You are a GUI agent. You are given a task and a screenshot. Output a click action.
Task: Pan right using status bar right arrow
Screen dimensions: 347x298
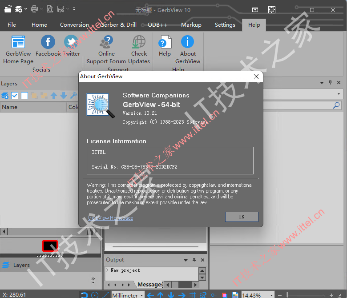point(182,295)
